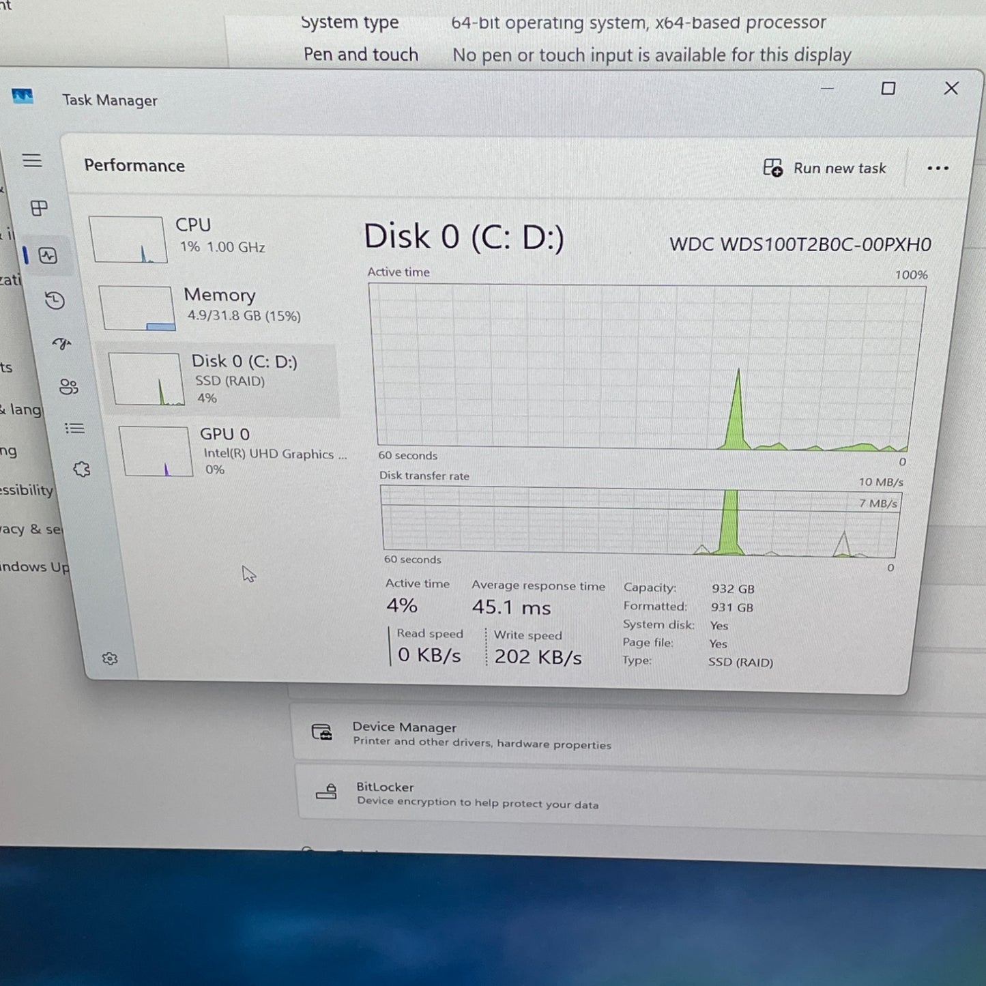Open the Startup apps icon
This screenshot has width=986, height=986.
click(62, 343)
